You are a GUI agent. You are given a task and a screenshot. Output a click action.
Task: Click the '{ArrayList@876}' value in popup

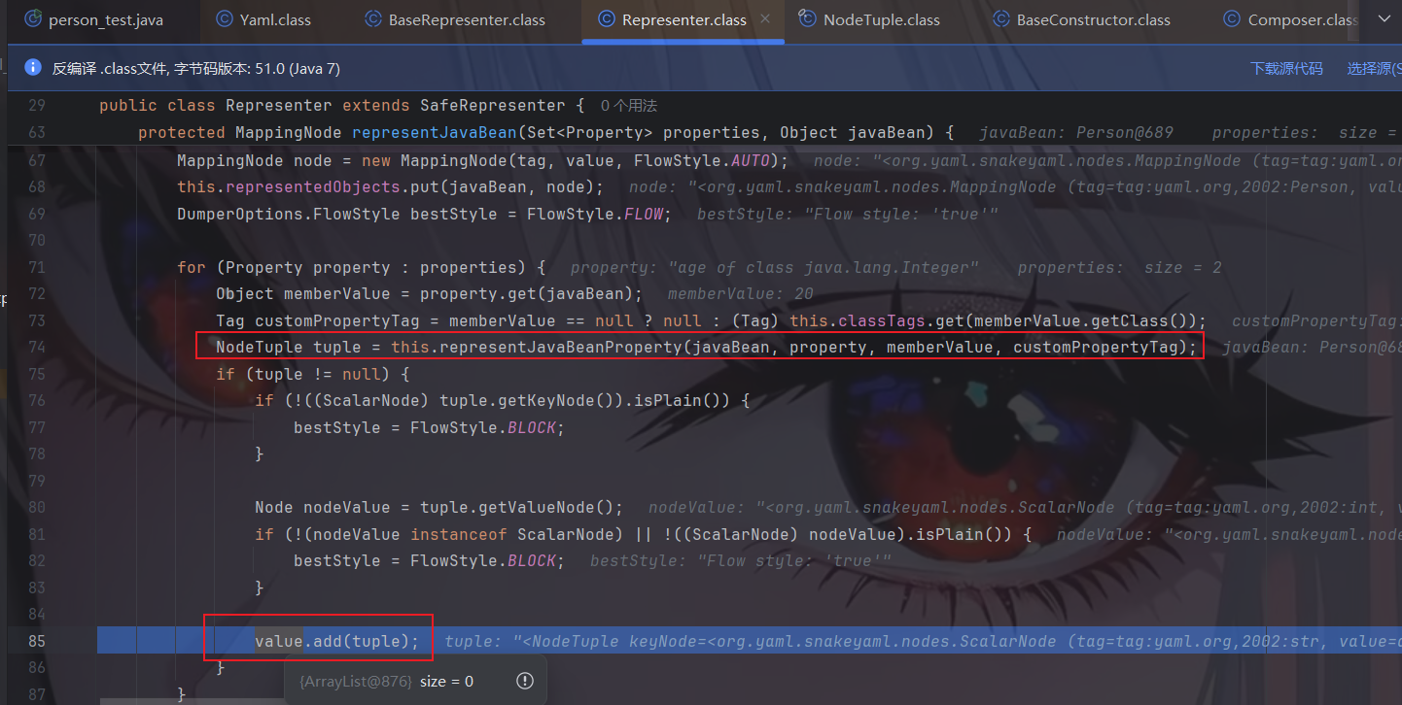pyautogui.click(x=356, y=682)
